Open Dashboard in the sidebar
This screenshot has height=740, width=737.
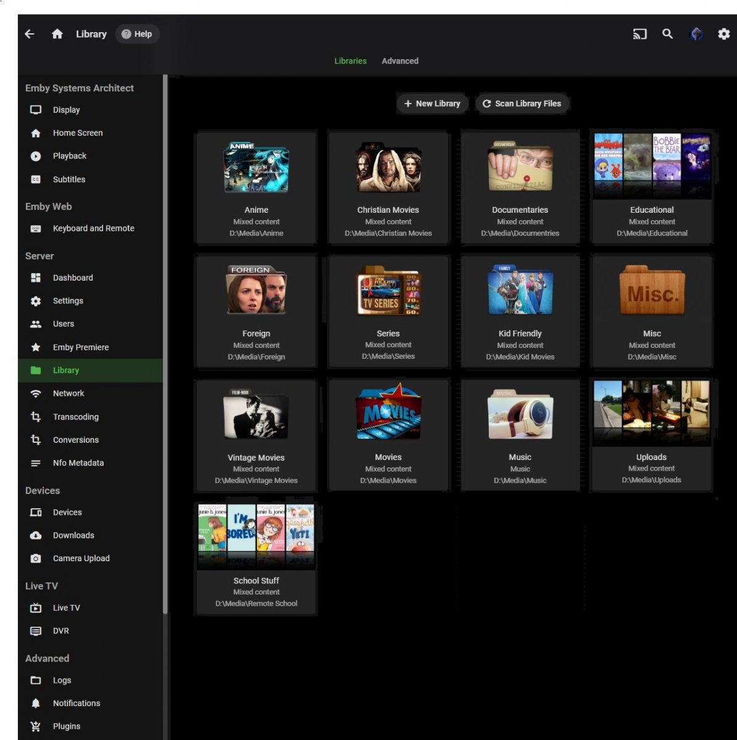pyautogui.click(x=73, y=278)
